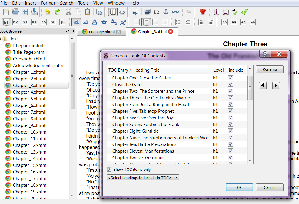Click the Book Browser vertical scrollbar thumb

[x=72, y=76]
